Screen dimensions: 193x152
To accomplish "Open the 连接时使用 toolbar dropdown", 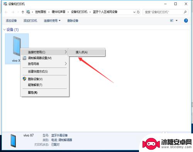I will (x=52, y=21).
